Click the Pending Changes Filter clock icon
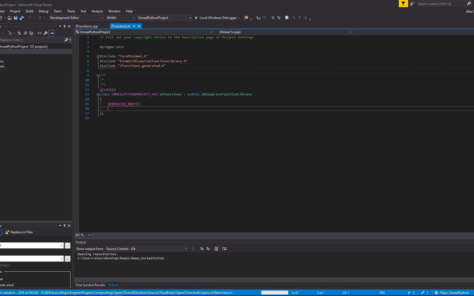Viewport: 474px width, 296px height. 10,33
